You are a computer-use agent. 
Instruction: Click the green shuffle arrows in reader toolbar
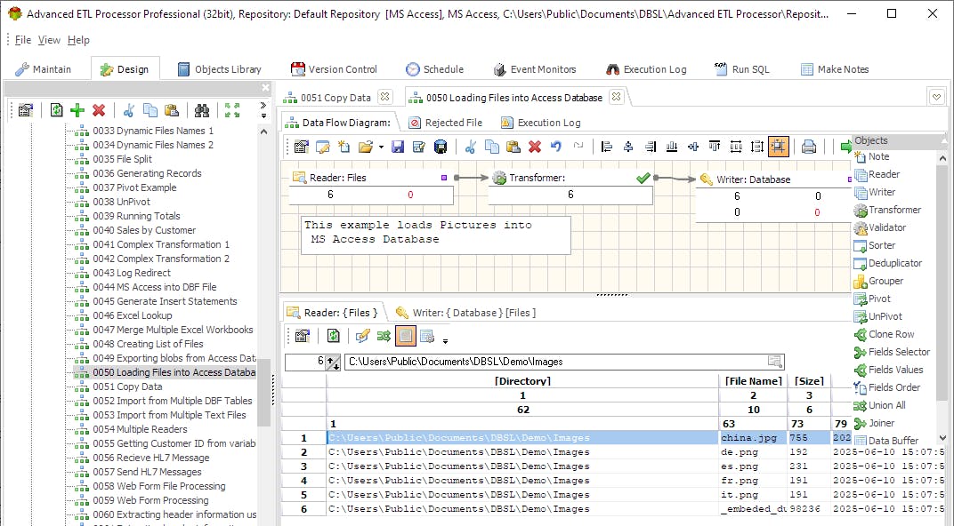tap(384, 336)
